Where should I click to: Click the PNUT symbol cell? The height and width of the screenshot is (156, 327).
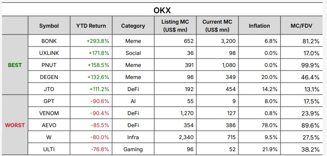tap(49, 65)
